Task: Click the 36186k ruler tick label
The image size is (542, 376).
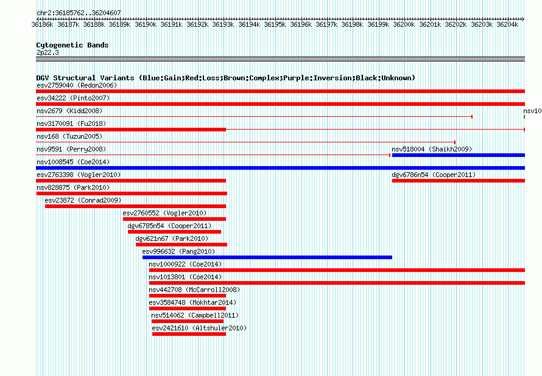Action: coord(42,24)
